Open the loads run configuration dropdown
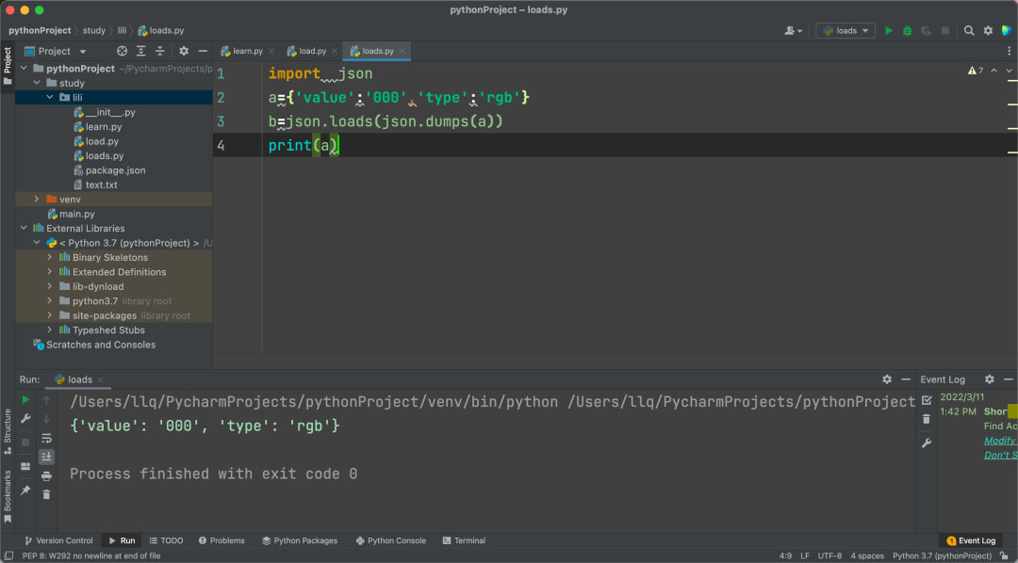 [x=846, y=30]
